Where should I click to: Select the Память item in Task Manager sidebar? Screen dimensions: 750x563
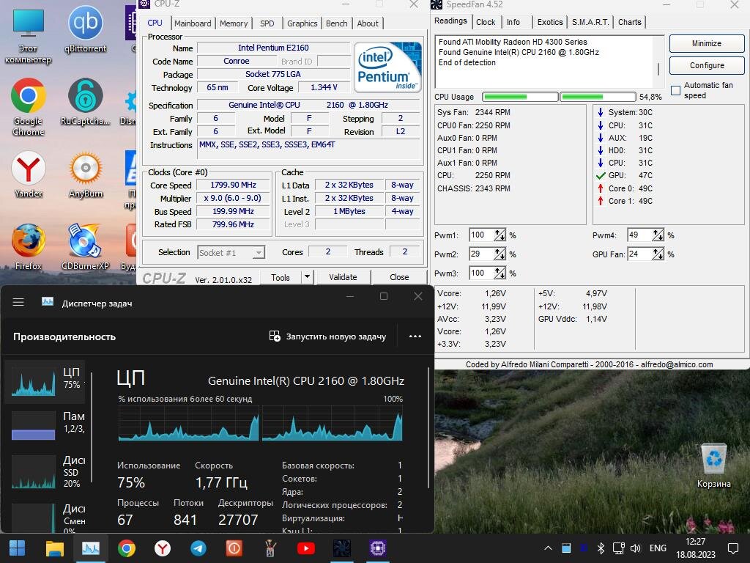click(x=45, y=424)
